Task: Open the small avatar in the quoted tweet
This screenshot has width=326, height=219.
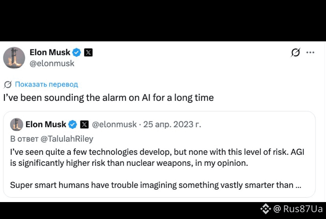Action: click(x=17, y=124)
